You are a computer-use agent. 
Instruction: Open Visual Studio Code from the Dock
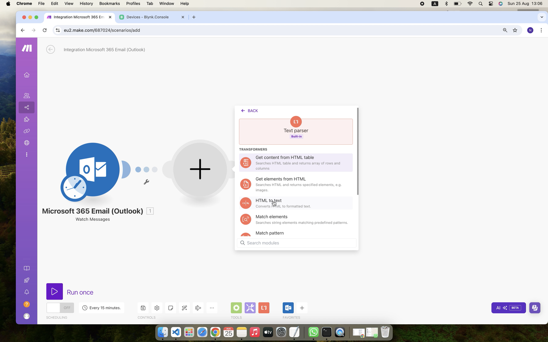[176, 332]
